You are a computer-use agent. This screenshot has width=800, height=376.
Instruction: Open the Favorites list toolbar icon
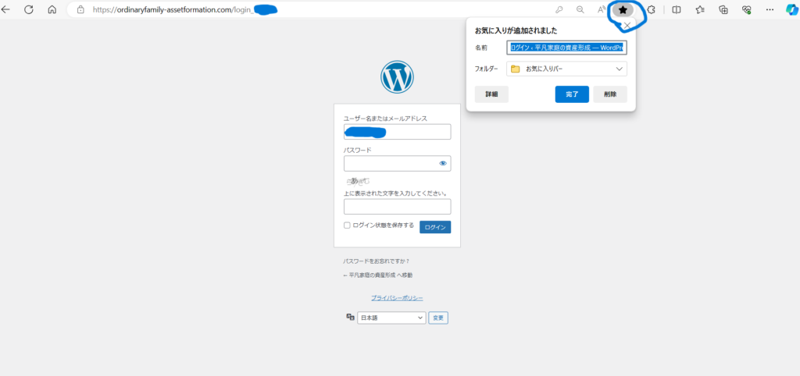click(700, 9)
